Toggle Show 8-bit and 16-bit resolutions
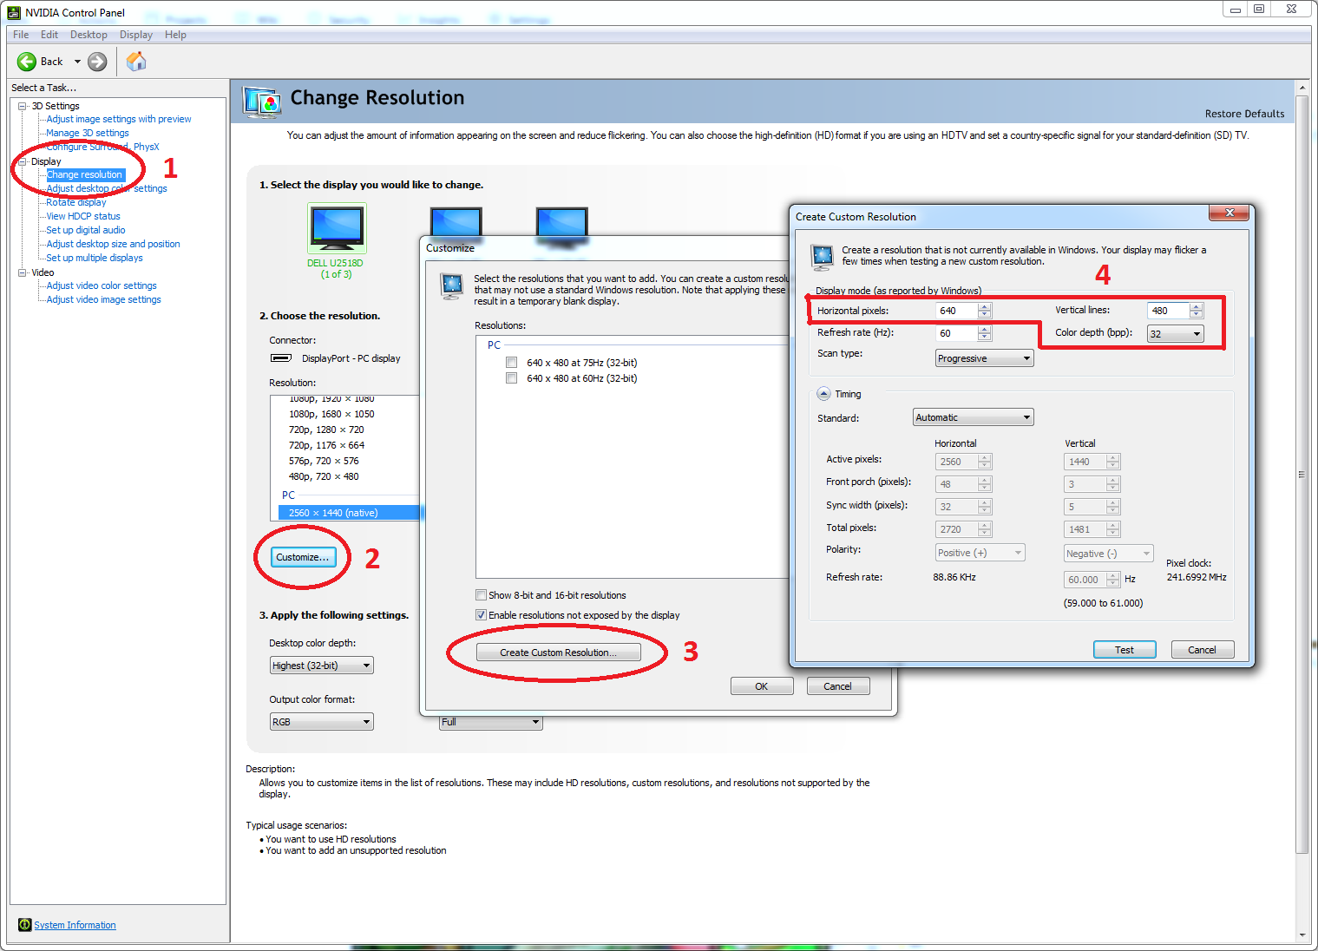Image resolution: width=1318 pixels, height=951 pixels. pos(481,595)
